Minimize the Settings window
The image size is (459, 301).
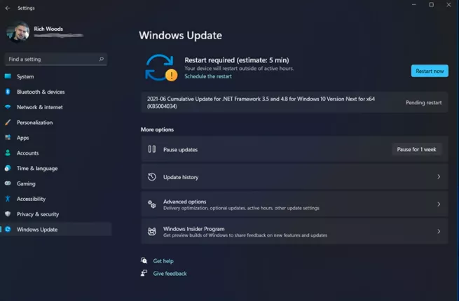(x=414, y=5)
